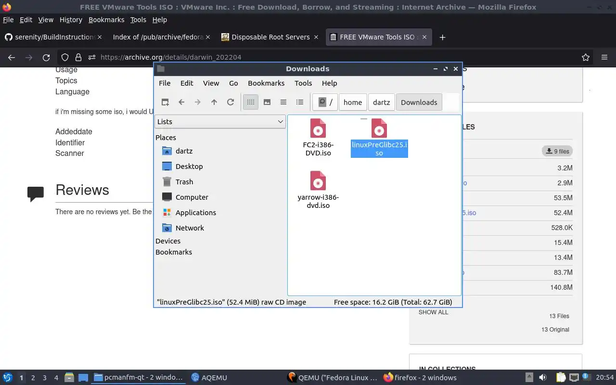Click the volume speaker tray icon
This screenshot has width=616, height=385.
(542, 377)
